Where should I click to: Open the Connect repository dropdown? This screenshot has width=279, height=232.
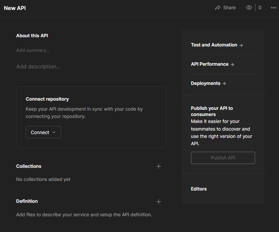point(43,132)
